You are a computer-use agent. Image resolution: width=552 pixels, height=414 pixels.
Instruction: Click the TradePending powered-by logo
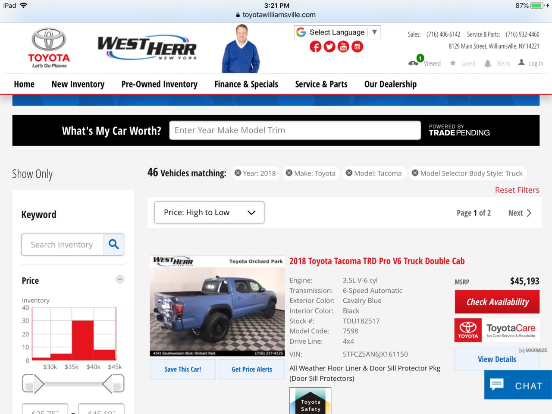[459, 130]
